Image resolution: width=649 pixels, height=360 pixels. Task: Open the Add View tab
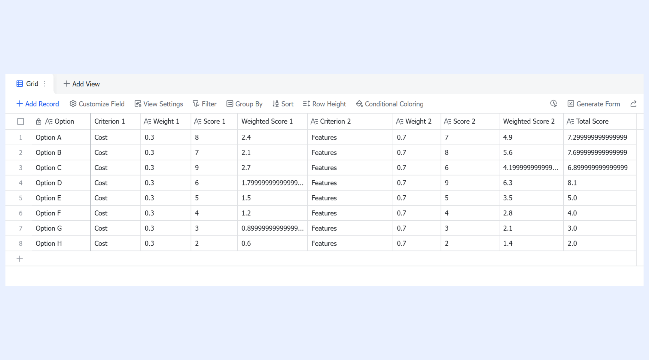82,84
